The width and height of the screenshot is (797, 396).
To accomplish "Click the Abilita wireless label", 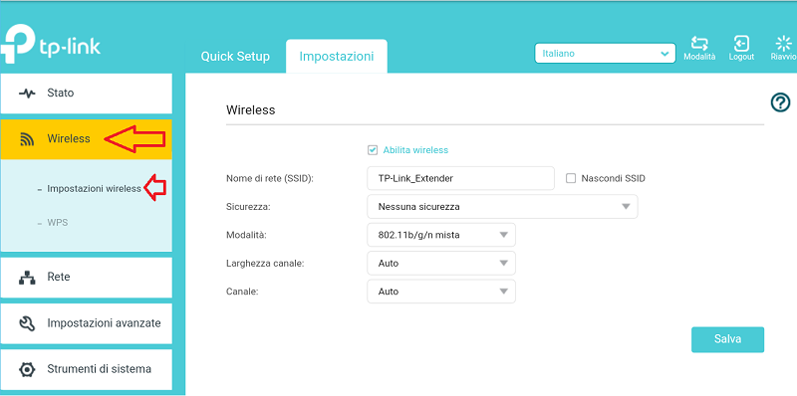I will 415,150.
